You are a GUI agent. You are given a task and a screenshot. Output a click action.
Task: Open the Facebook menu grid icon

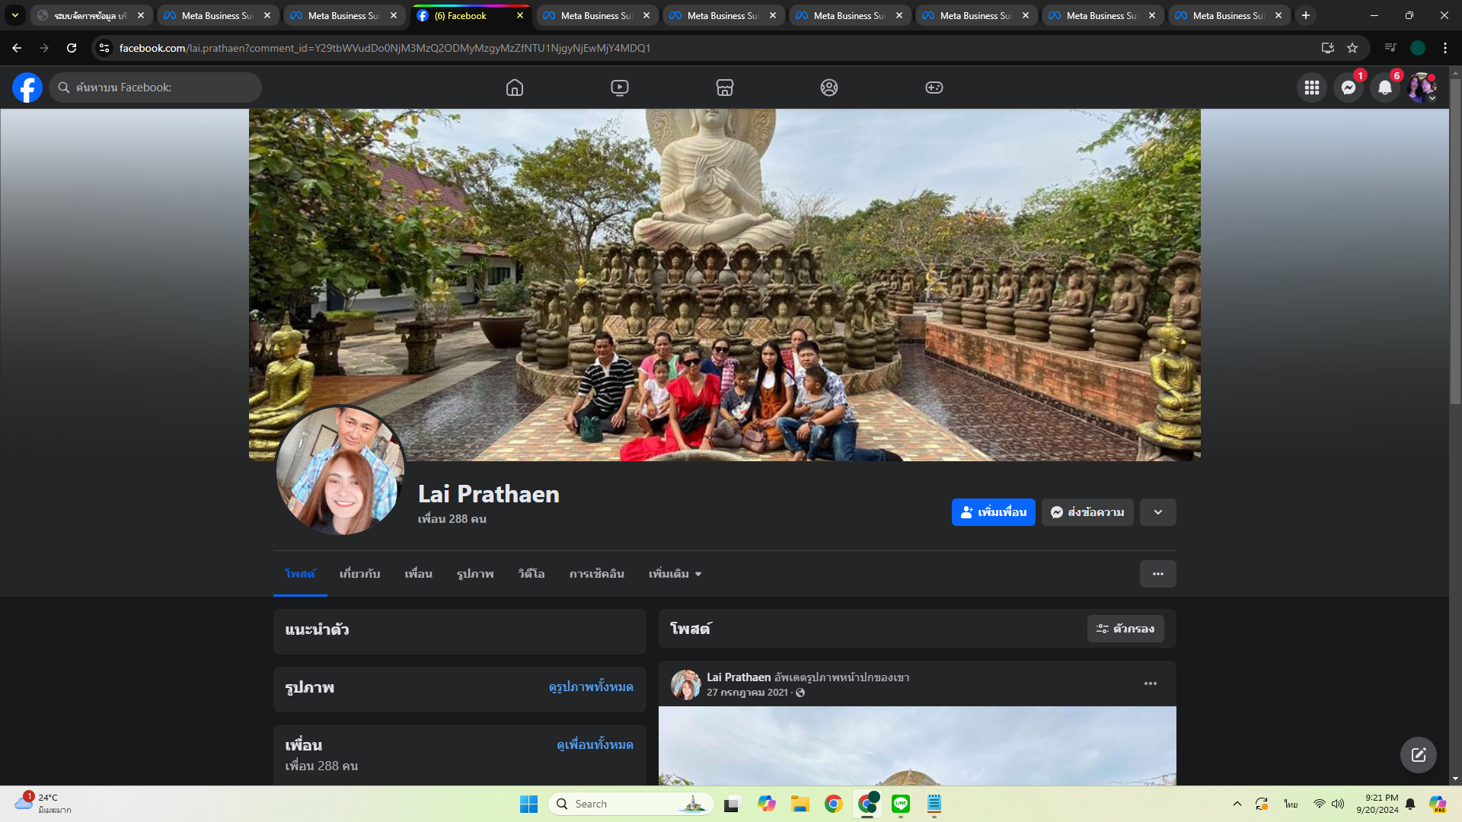pos(1312,88)
